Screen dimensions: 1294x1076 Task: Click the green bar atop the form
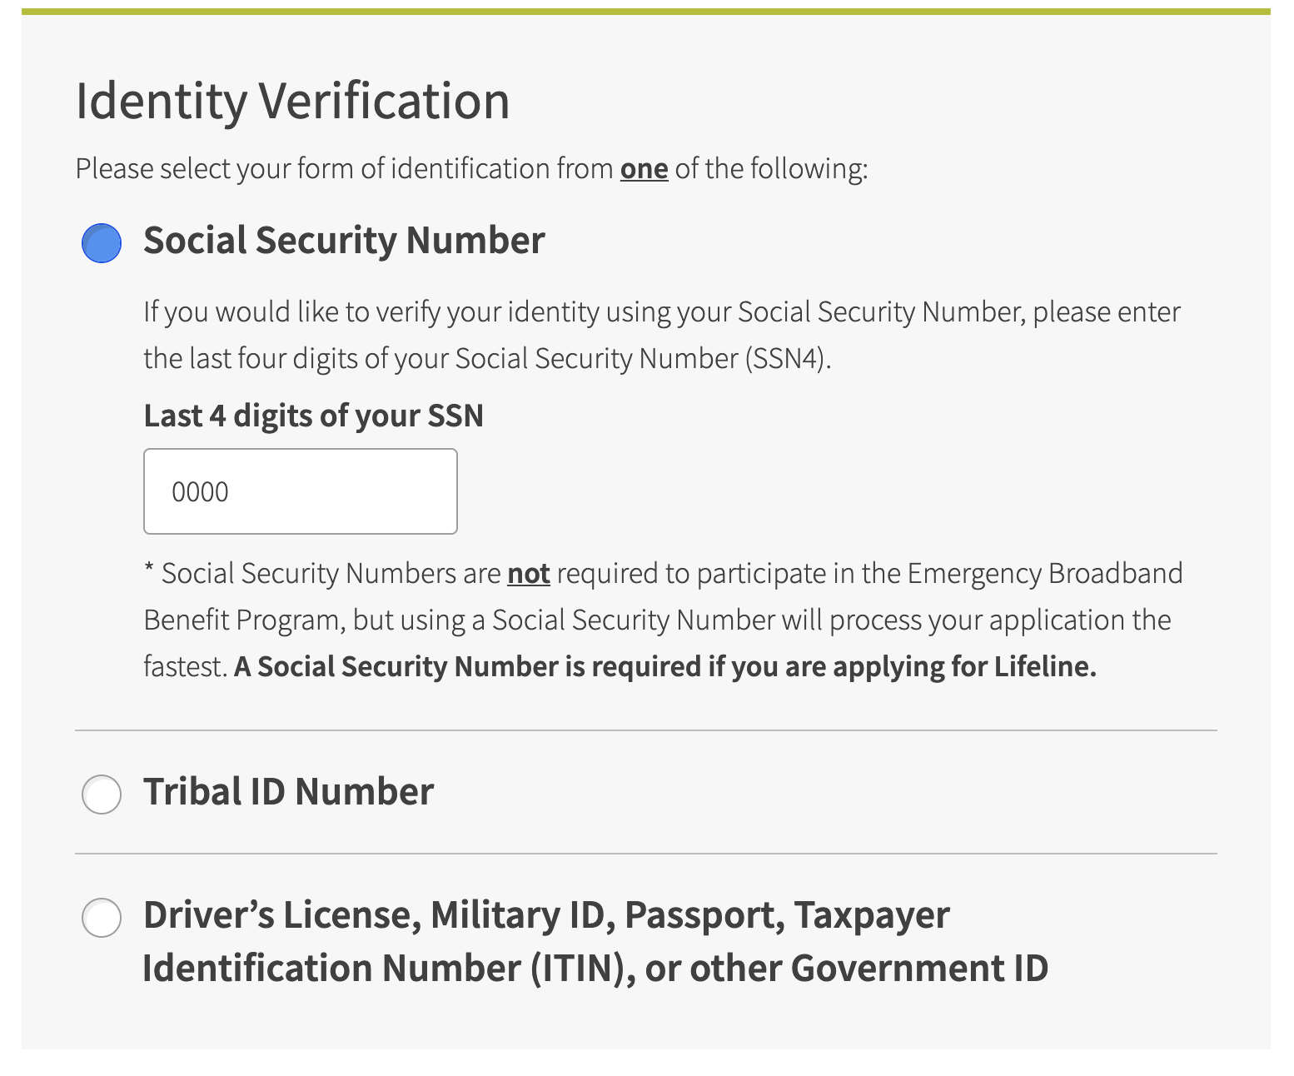646,12
